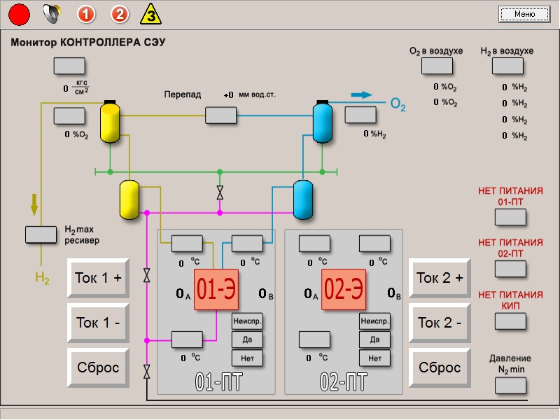The width and height of the screenshot is (560, 420).
Task: Click the red circle number 2 icon
Action: pos(120,13)
